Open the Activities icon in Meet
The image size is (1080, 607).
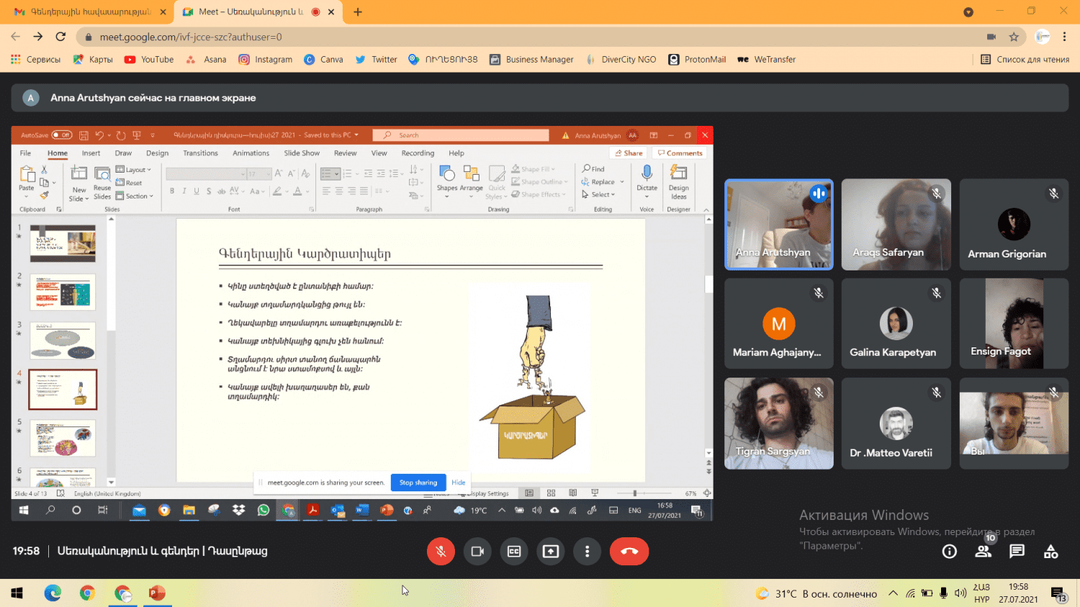coord(1050,552)
